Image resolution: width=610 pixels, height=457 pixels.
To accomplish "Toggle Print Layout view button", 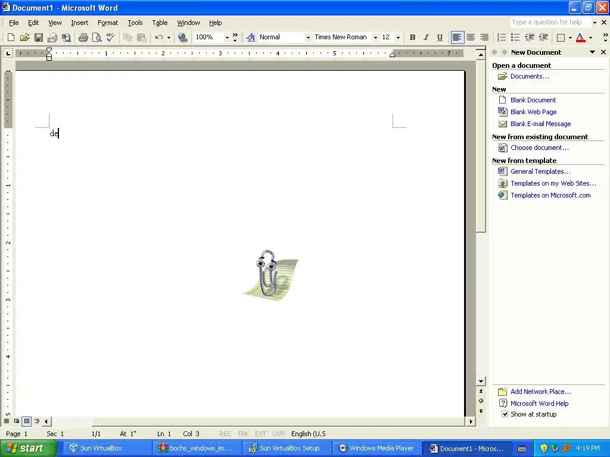I will 27,421.
